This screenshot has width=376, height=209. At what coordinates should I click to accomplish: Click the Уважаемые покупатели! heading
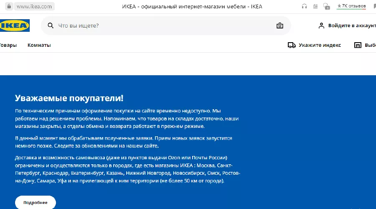(69, 98)
